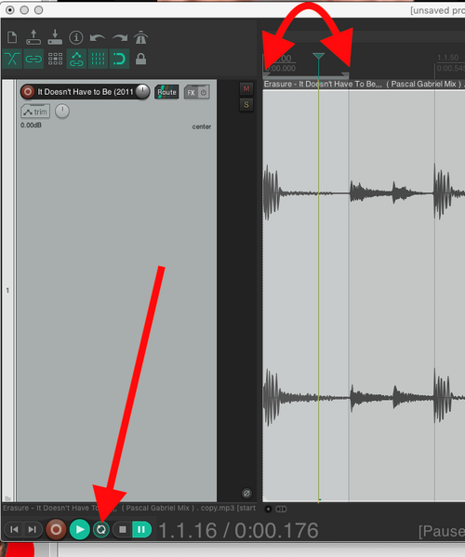
Task: Toggle the metronome icon
Action: [141, 37]
